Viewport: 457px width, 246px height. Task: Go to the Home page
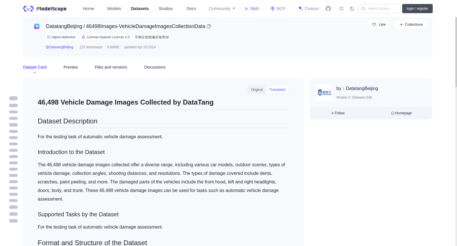point(89,9)
